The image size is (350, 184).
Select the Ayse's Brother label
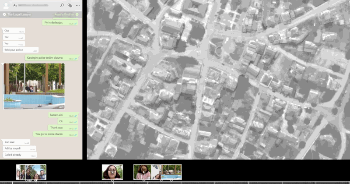click(65, 14)
